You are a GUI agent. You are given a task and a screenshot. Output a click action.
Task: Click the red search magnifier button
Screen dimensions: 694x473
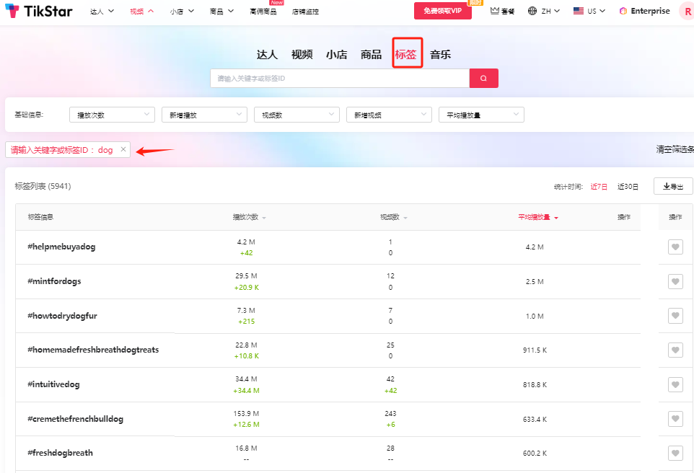483,78
